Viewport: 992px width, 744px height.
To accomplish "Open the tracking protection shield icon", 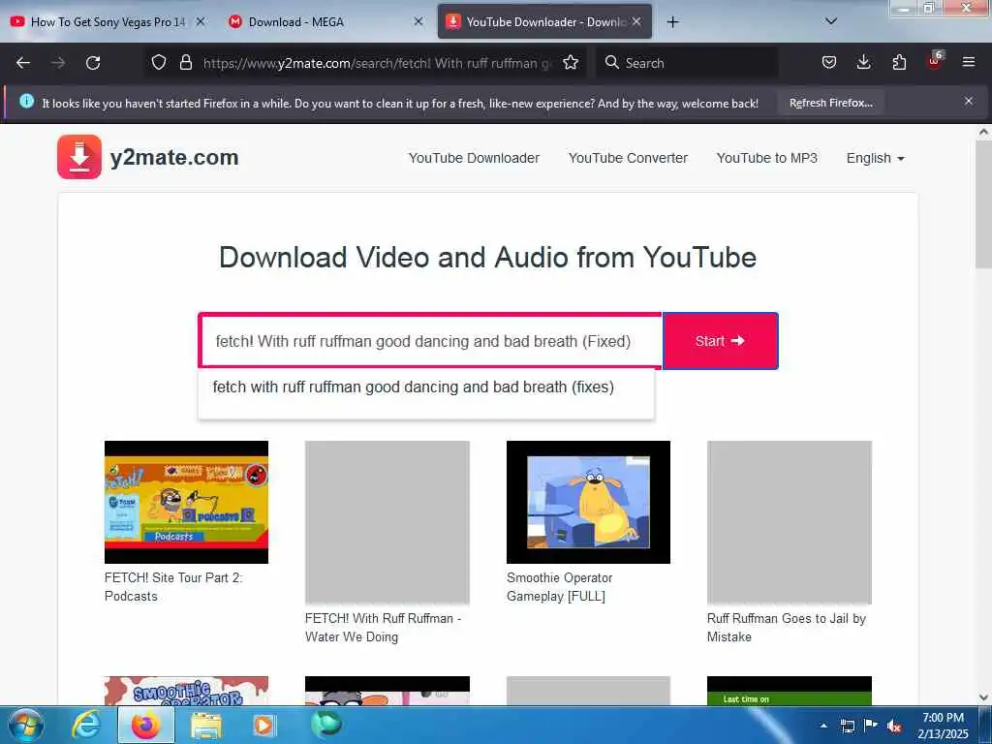I will coord(159,63).
